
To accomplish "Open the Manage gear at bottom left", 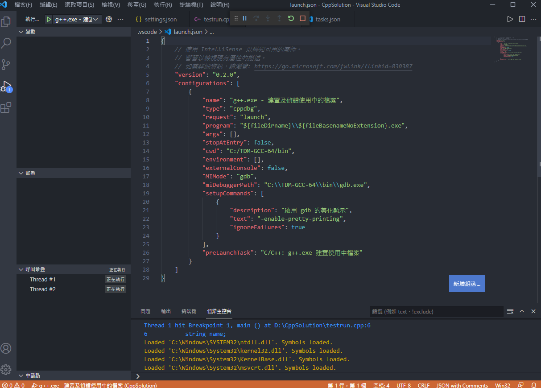I will pos(6,369).
